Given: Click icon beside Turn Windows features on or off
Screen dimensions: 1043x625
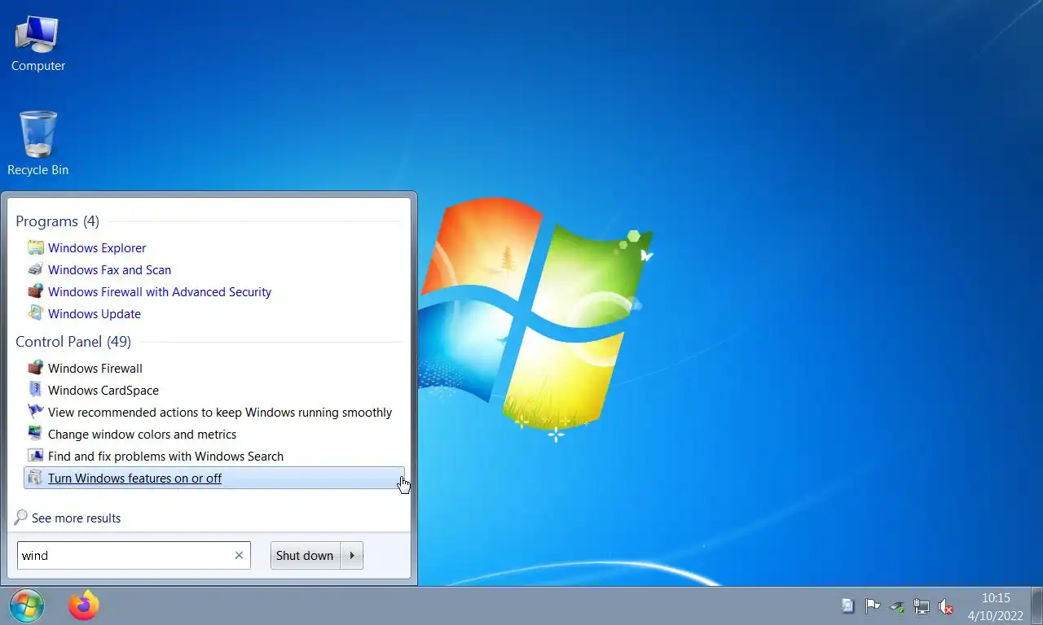Looking at the screenshot, I should coord(35,478).
